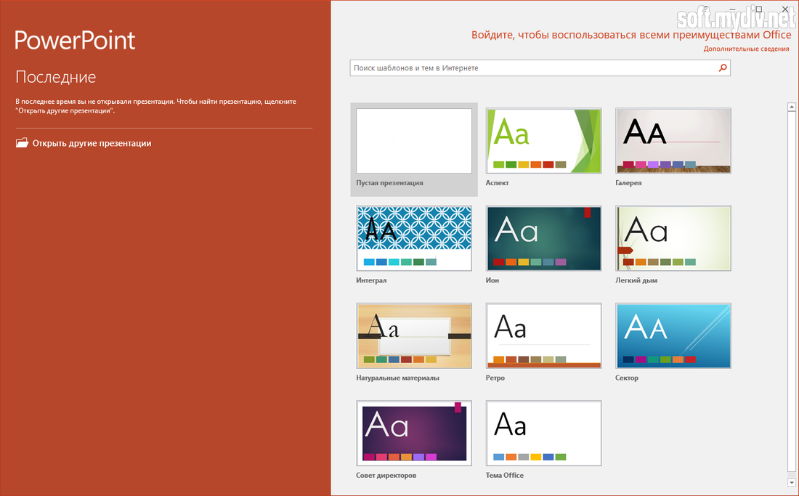Click the open folder icon
This screenshot has height=496, width=799.
pos(22,143)
